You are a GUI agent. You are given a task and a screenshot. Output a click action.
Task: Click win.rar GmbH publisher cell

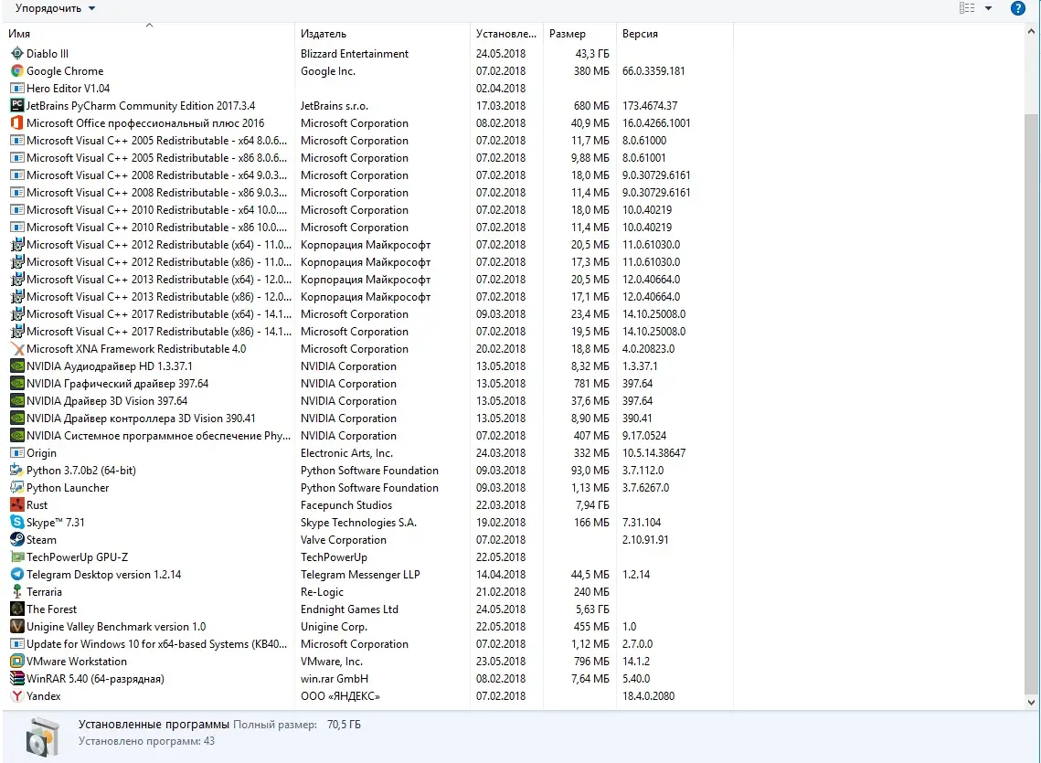click(x=334, y=679)
